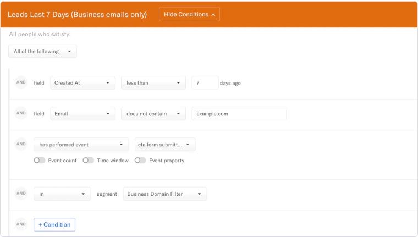Image resolution: width=419 pixels, height=237 pixels.
Task: Click the + Condition button
Action: click(x=54, y=224)
